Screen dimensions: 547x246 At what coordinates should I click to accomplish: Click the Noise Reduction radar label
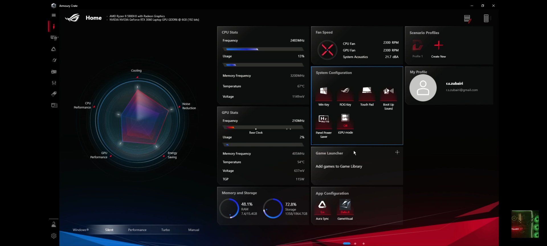coord(189,106)
